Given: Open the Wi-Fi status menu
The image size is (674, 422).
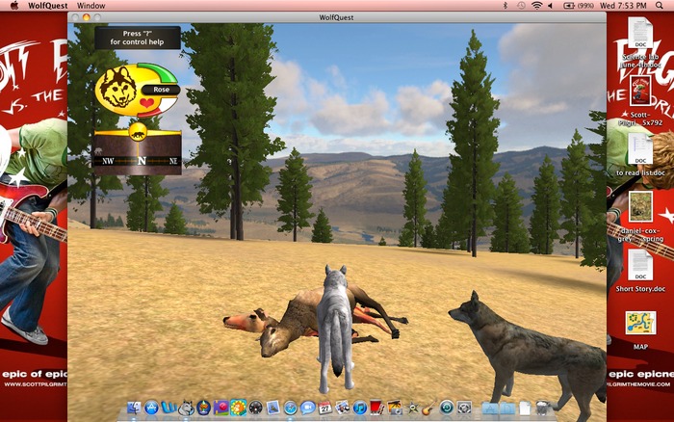Looking at the screenshot, I should point(536,6).
